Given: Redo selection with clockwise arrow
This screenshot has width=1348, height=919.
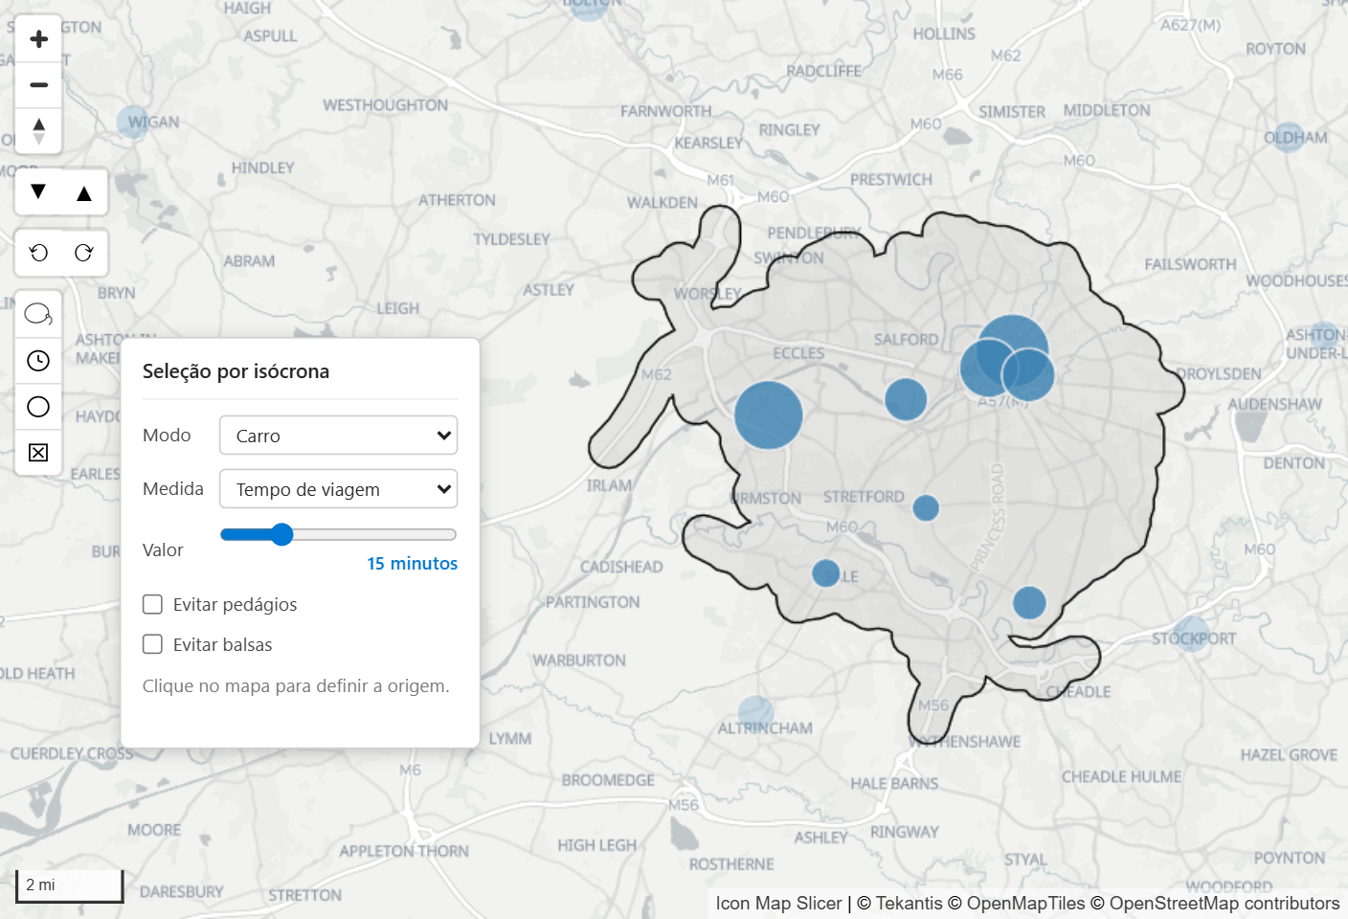Looking at the screenshot, I should 84,253.
